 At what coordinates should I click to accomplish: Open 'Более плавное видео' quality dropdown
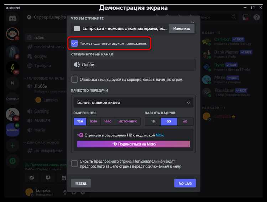click(133, 102)
